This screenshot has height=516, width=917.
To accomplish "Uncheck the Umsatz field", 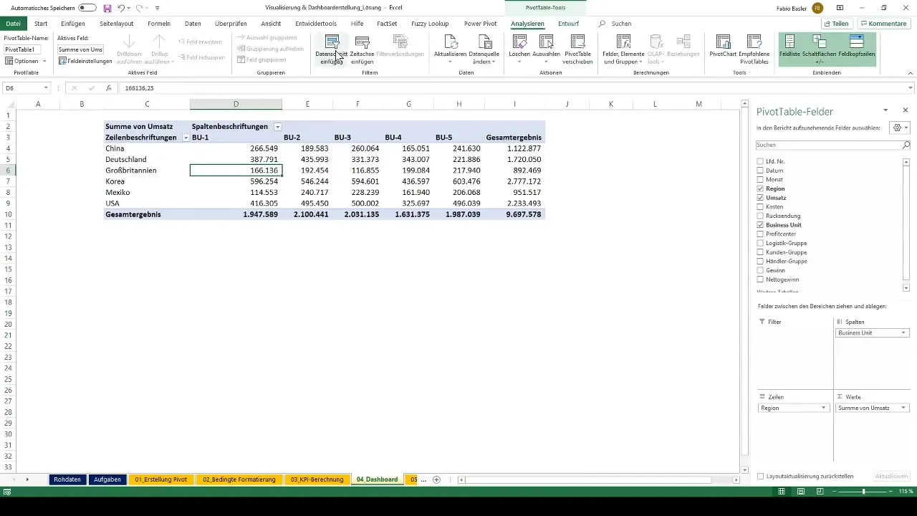I will (760, 198).
